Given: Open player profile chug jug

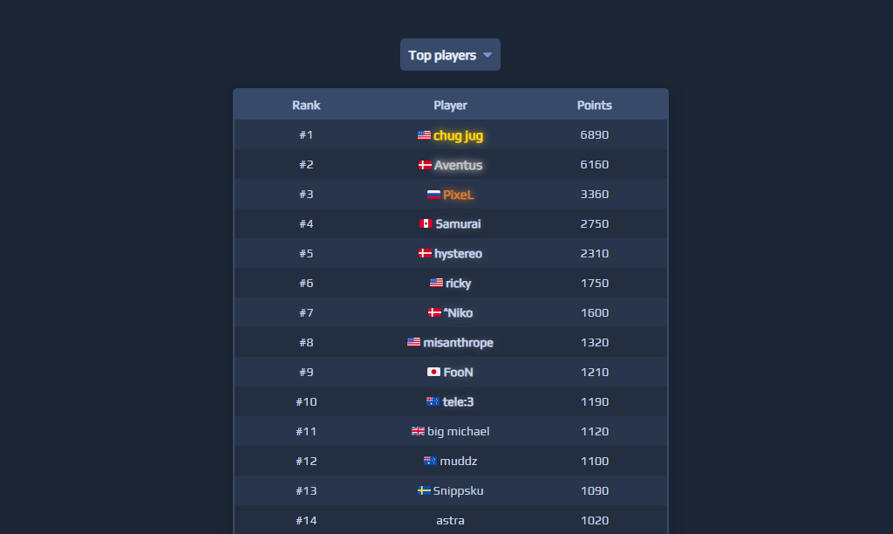Looking at the screenshot, I should (458, 135).
